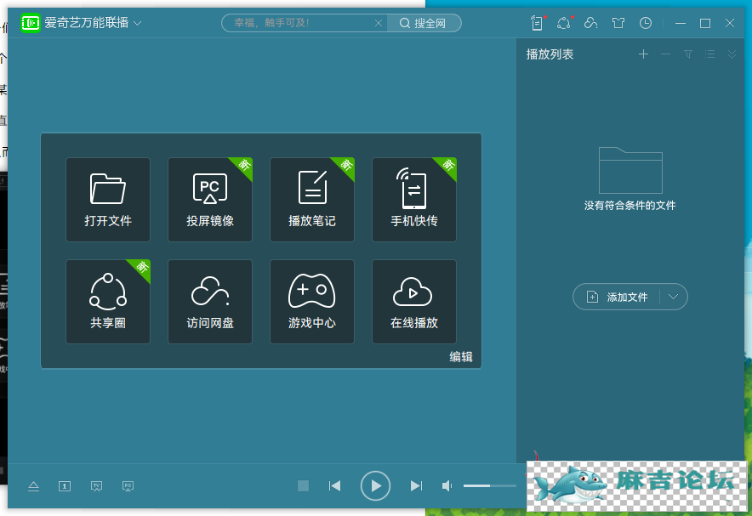Viewport: 752px width, 516px height.
Task: Click the 编辑 link below the tiles
Action: point(461,357)
